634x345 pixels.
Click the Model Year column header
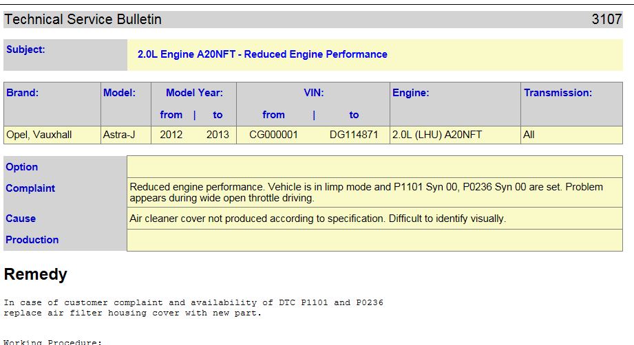(194, 92)
